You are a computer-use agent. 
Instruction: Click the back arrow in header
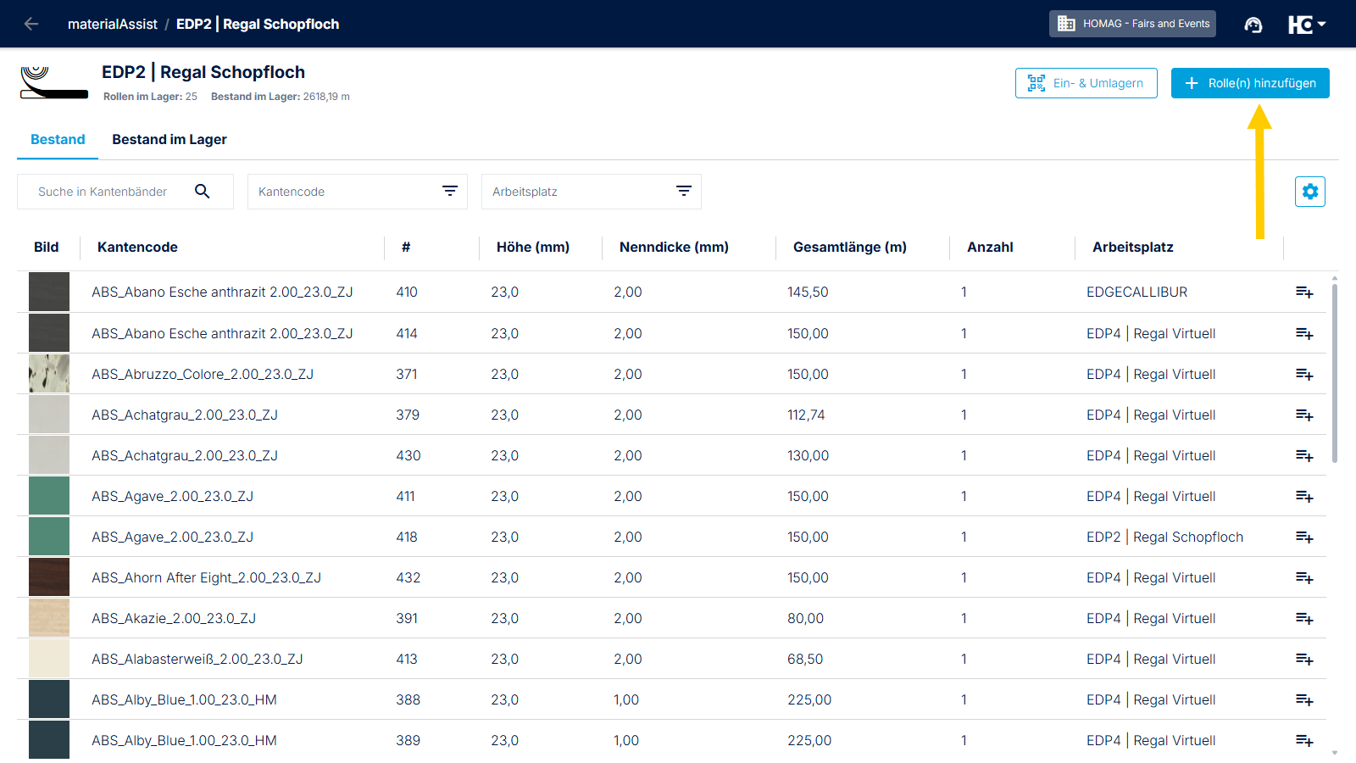(31, 24)
